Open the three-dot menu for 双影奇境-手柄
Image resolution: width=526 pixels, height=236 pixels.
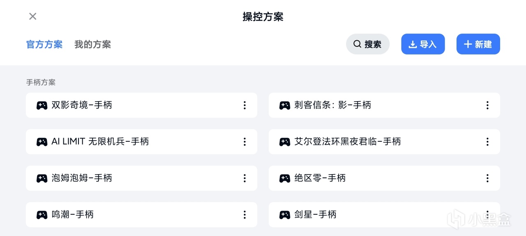point(245,105)
